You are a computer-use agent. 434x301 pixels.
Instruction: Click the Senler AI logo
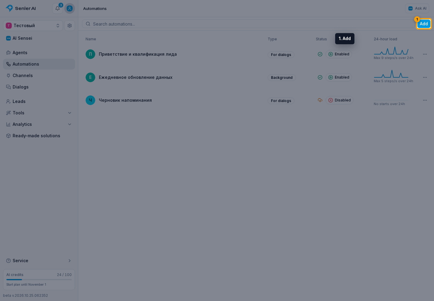pos(21,8)
